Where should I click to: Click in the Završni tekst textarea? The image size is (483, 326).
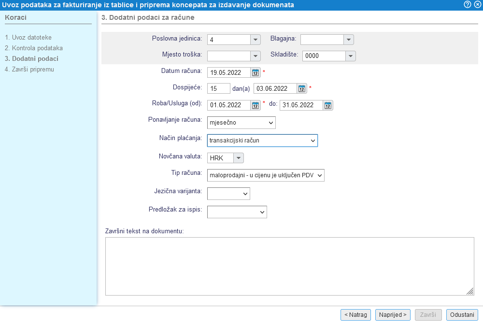289,266
